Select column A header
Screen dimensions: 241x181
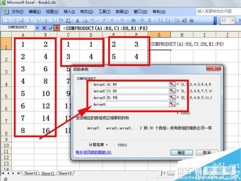click(23, 35)
